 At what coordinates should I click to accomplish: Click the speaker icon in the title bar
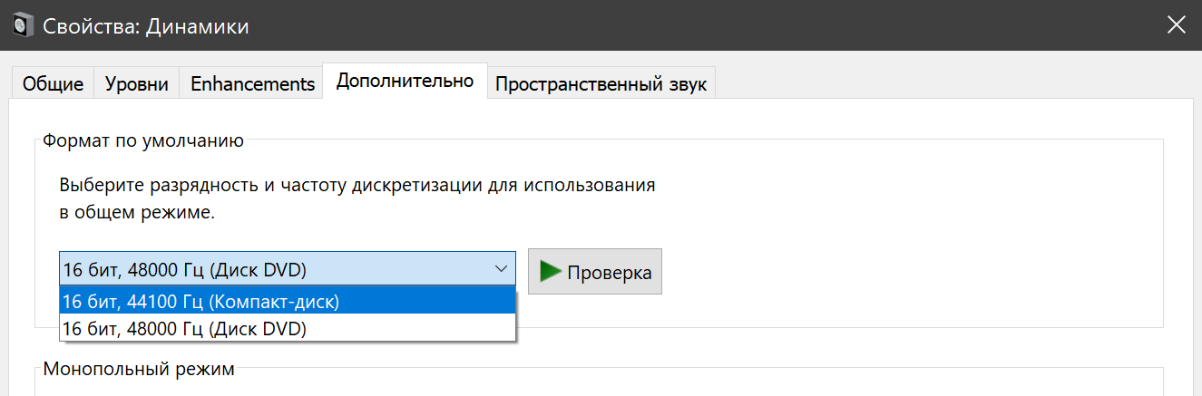pyautogui.click(x=23, y=25)
